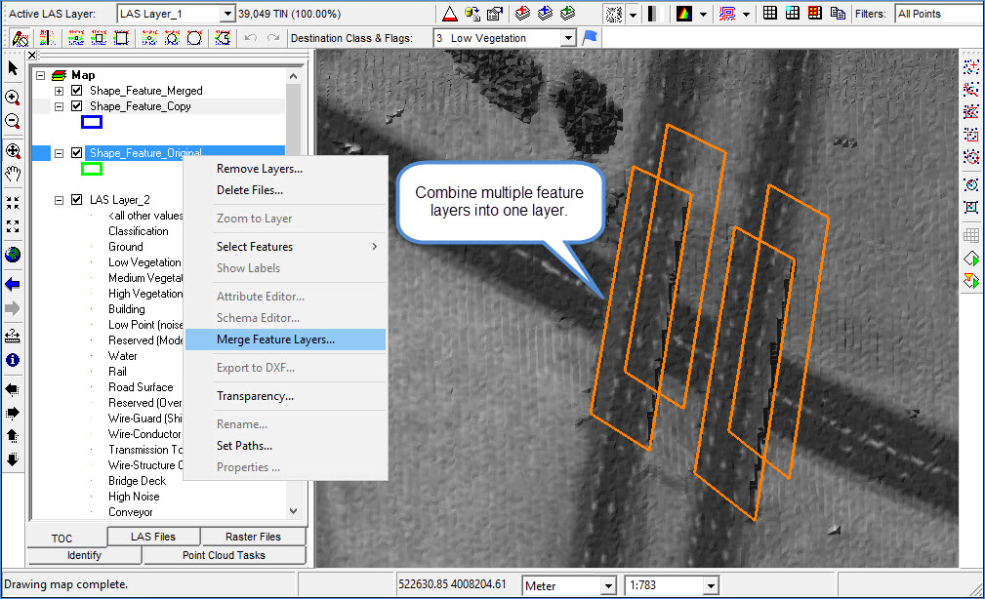Click the grayscale shading bars icon
The width and height of the screenshot is (985, 599).
point(655,14)
